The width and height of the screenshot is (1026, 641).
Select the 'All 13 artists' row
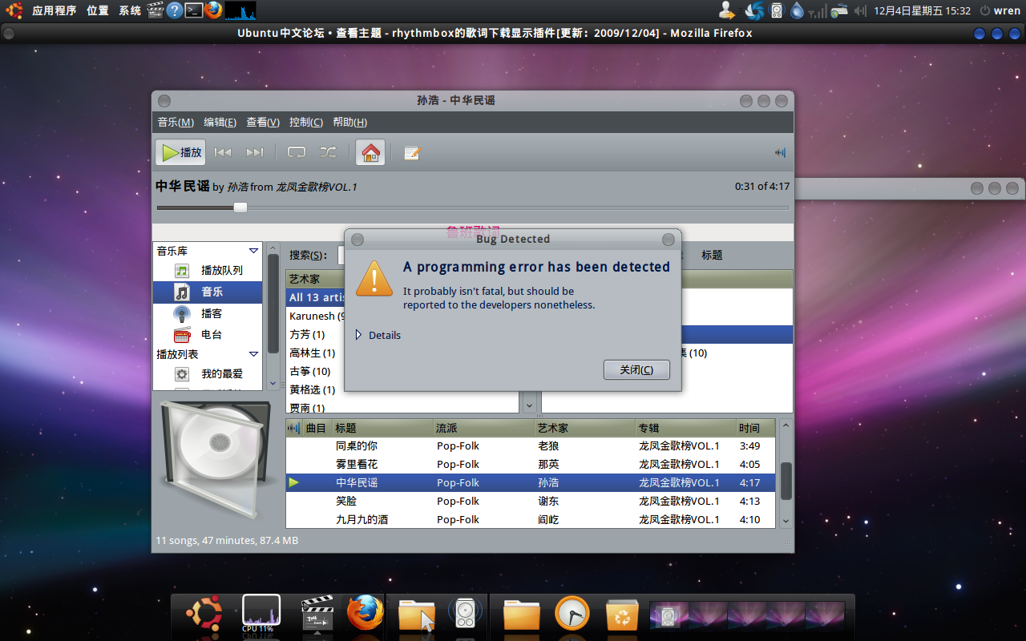316,297
